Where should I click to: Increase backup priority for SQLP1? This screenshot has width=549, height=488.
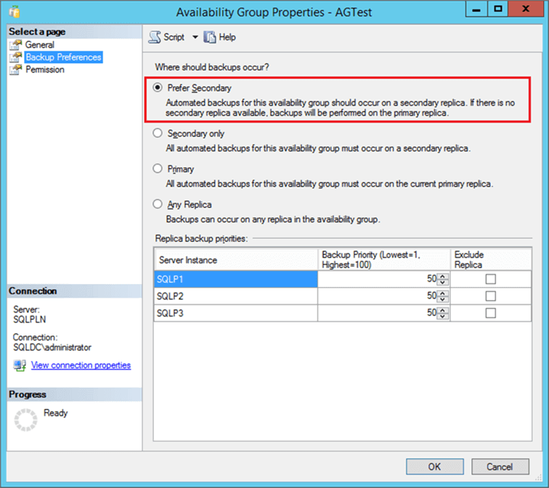tap(442, 276)
